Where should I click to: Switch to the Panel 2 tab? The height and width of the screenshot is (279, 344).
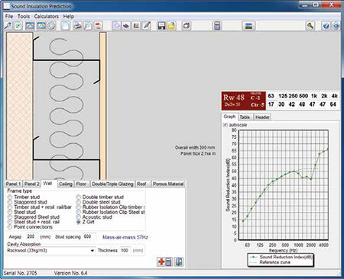pos(32,184)
